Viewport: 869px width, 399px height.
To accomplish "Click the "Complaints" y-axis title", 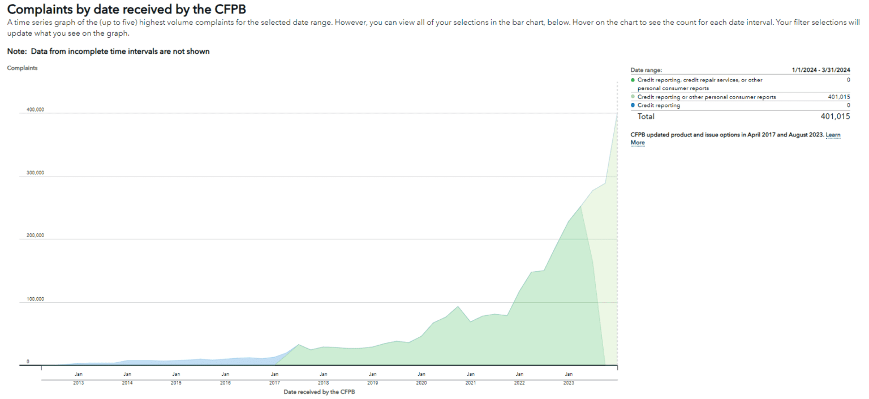I will click(22, 68).
